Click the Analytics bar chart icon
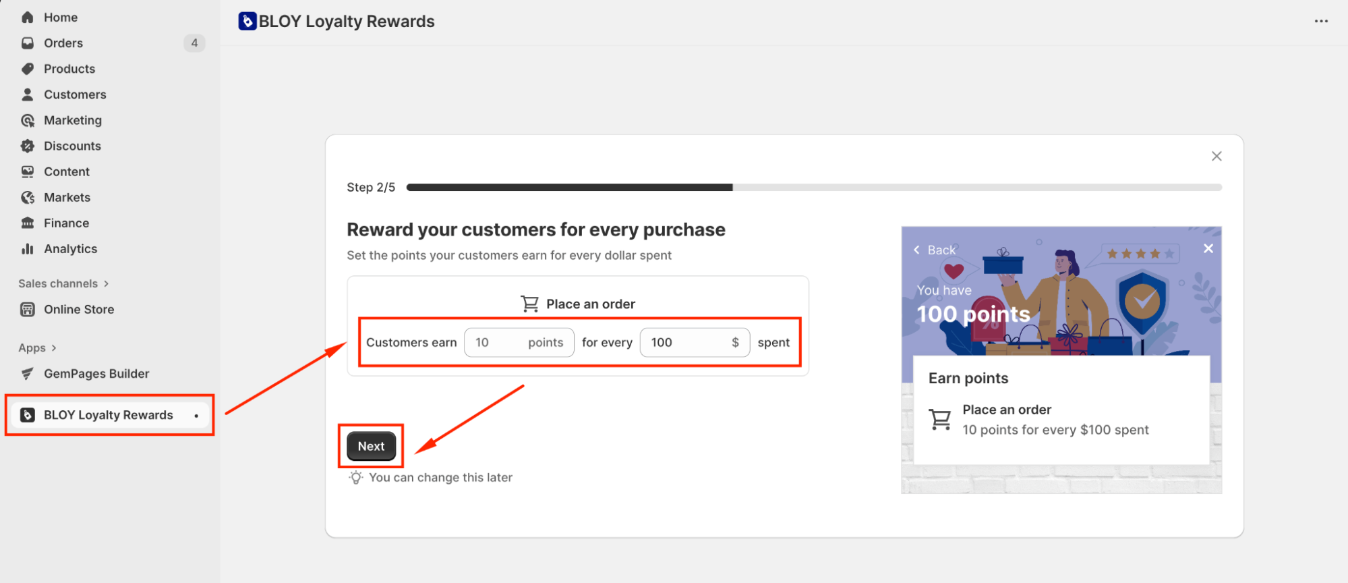 28,249
